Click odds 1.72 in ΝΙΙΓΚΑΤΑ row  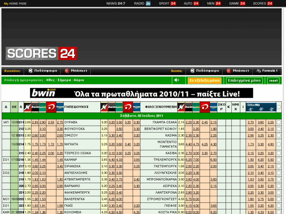(x=51, y=144)
